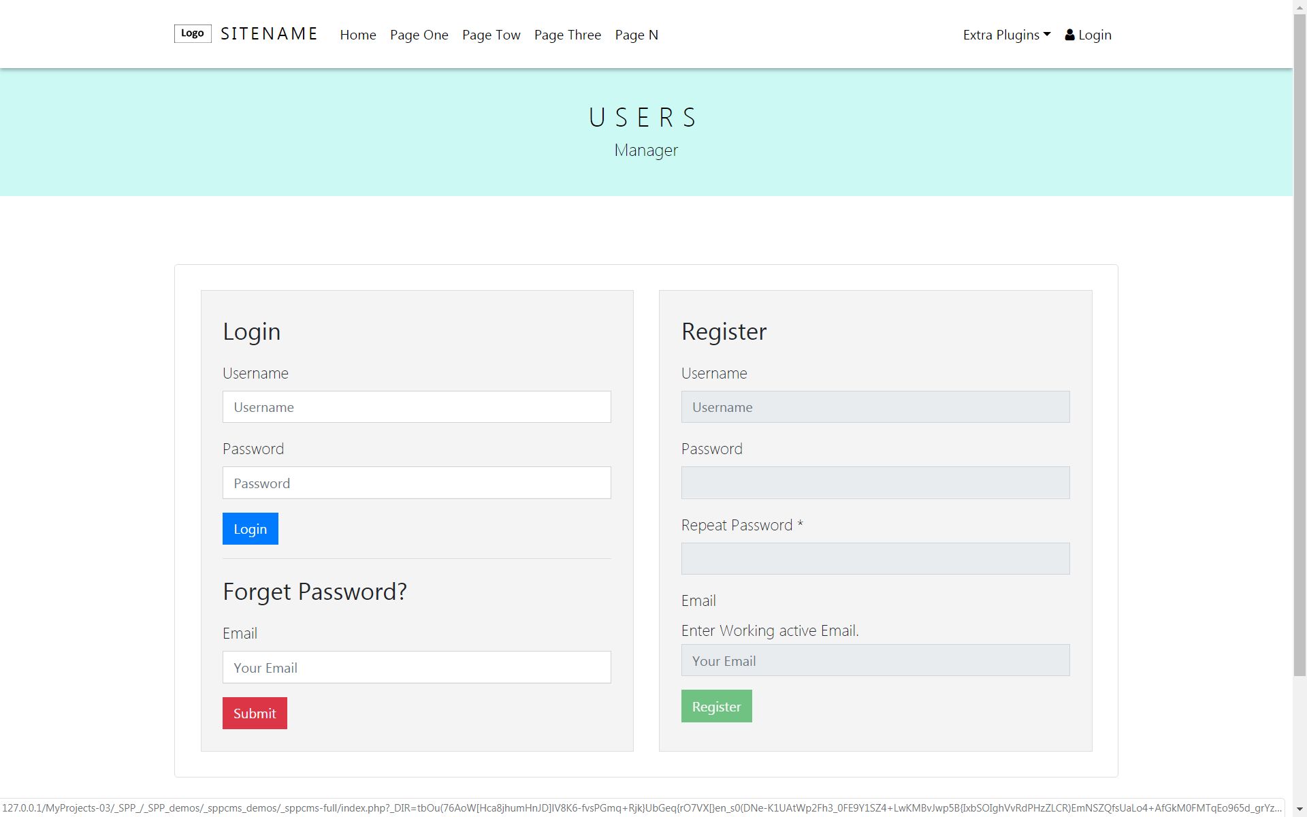This screenshot has width=1307, height=817.
Task: Click the SITENAME brand link
Action: pos(269,34)
